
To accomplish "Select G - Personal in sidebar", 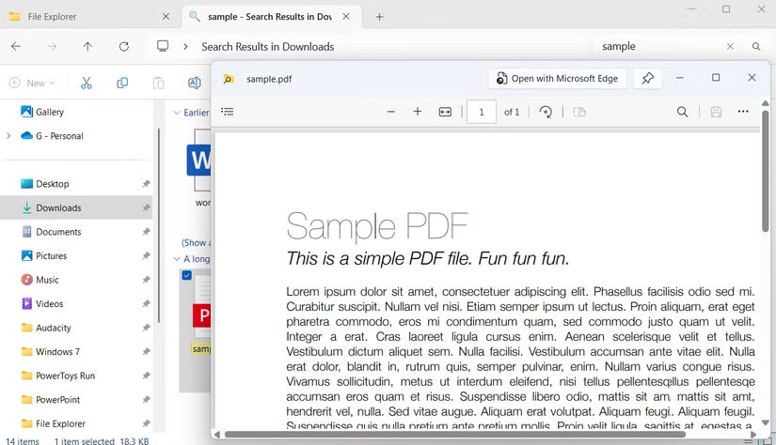I will coord(59,136).
